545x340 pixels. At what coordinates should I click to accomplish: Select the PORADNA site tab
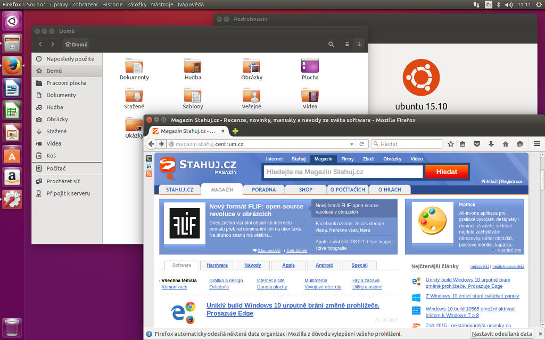[263, 190]
